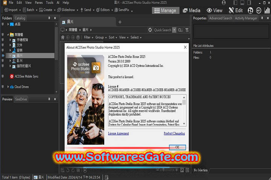Viewport: 271px width, 180px height.
Task: Click OK in About dialog
Action: 177,147
